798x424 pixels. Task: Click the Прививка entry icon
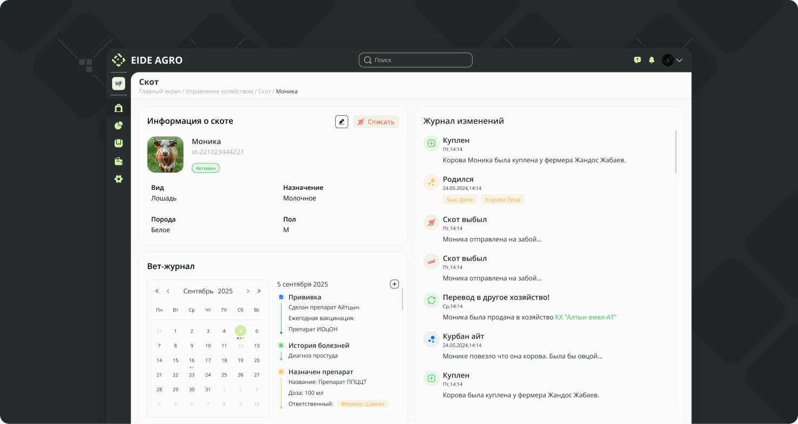281,297
